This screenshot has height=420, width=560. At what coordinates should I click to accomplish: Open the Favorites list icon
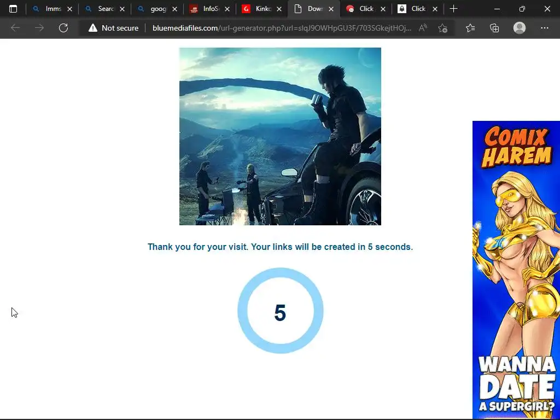(x=470, y=28)
